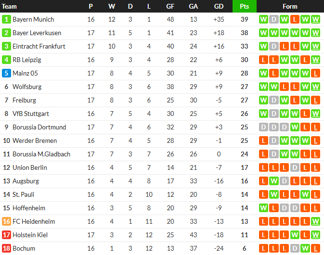This screenshot has width=324, height=255.
Task: Click RB Leipzig's green position 4 badge
Action: coord(6,60)
